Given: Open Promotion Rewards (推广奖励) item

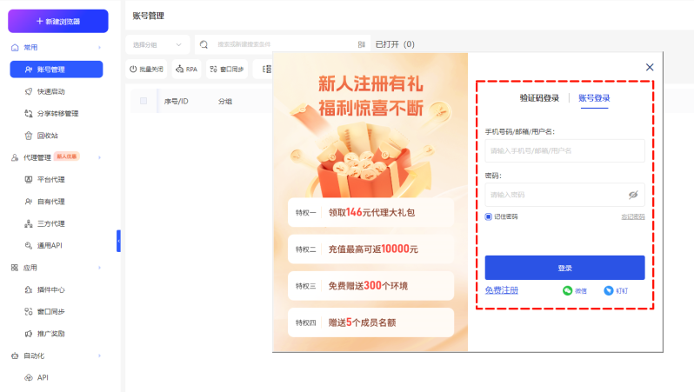Looking at the screenshot, I should (50, 334).
